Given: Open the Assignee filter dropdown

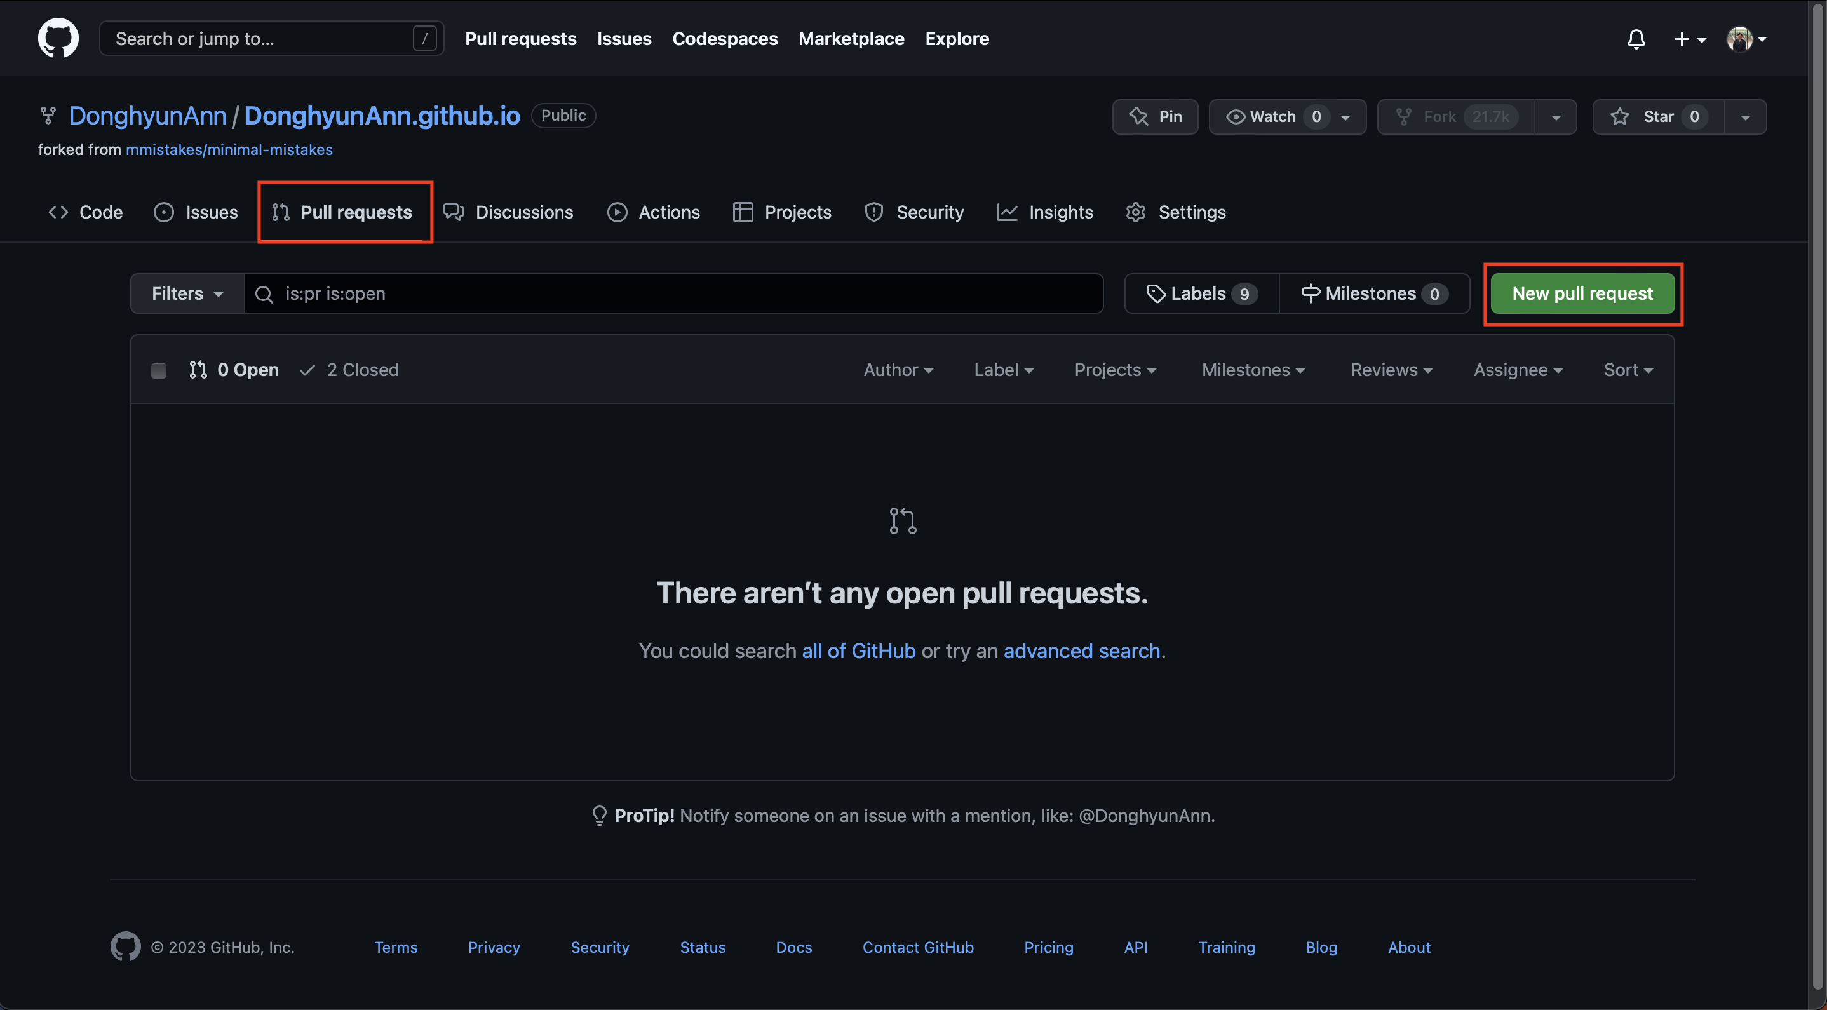Looking at the screenshot, I should coord(1518,370).
